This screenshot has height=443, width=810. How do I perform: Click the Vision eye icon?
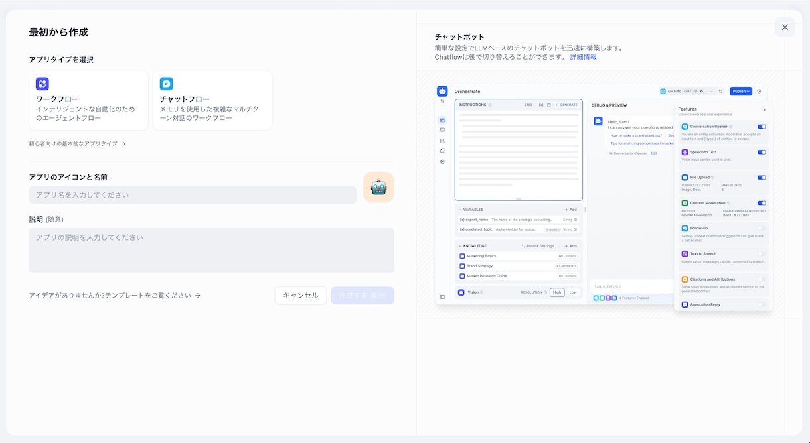(461, 292)
